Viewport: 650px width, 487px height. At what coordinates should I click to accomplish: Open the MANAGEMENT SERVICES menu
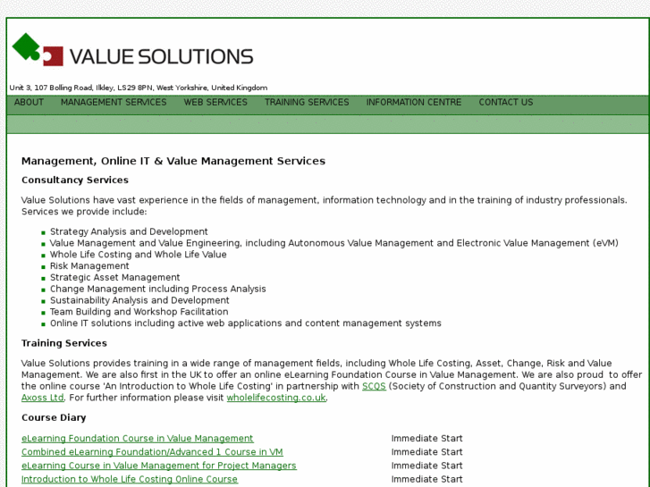click(x=114, y=103)
